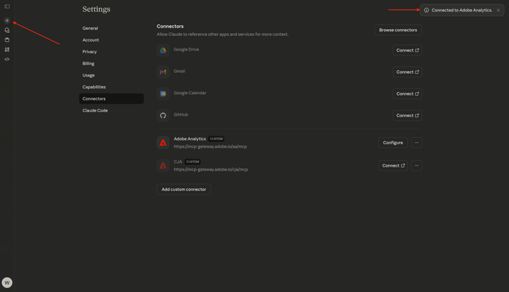Click the GitHub connector name

pos(181,114)
